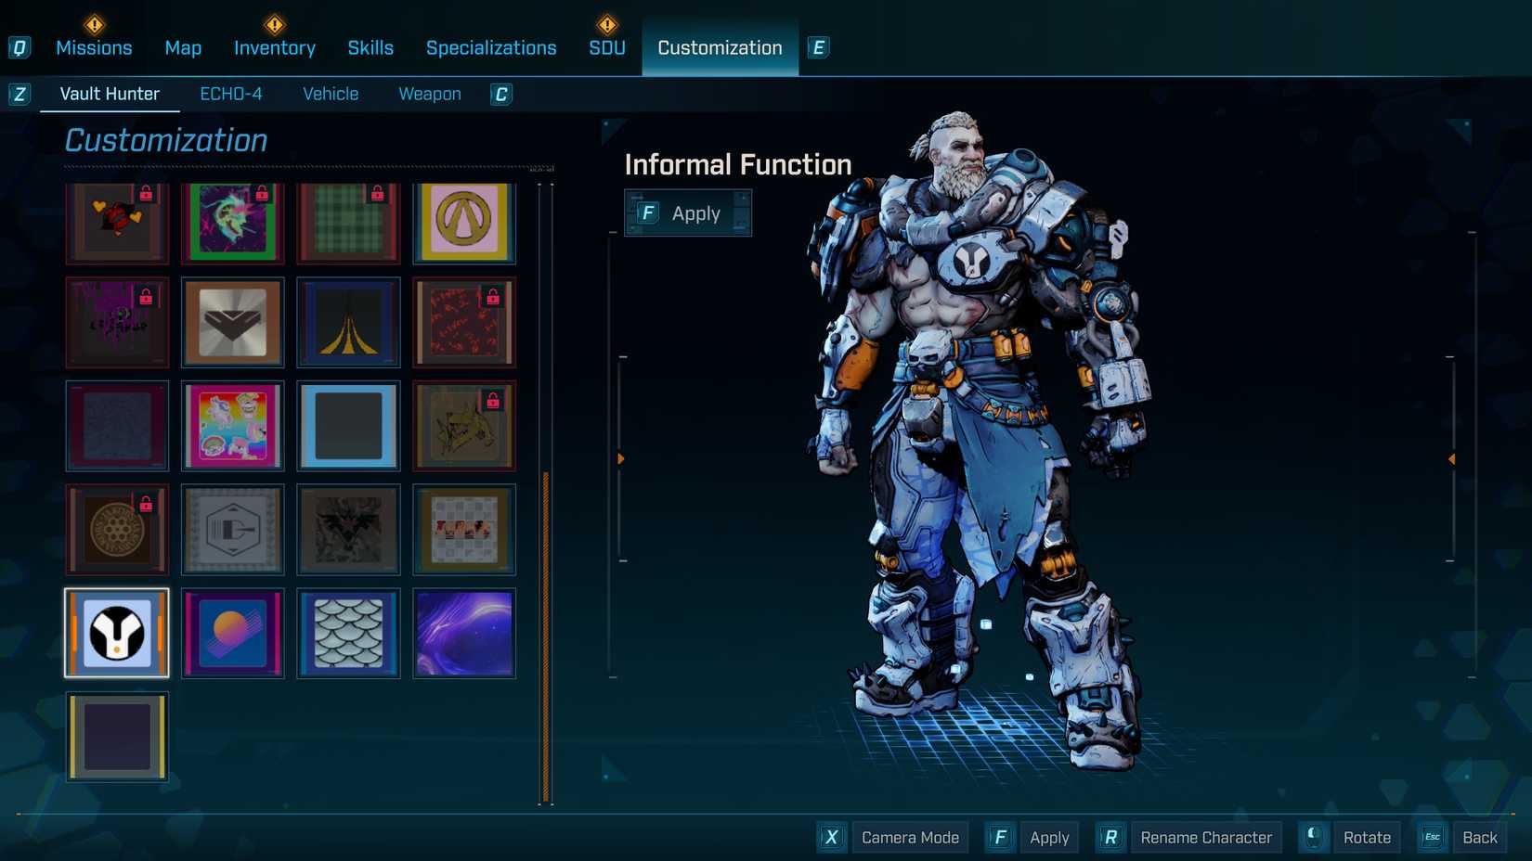Screen dimensions: 1532x861
Task: Click Rename Character button
Action: pos(1206,838)
